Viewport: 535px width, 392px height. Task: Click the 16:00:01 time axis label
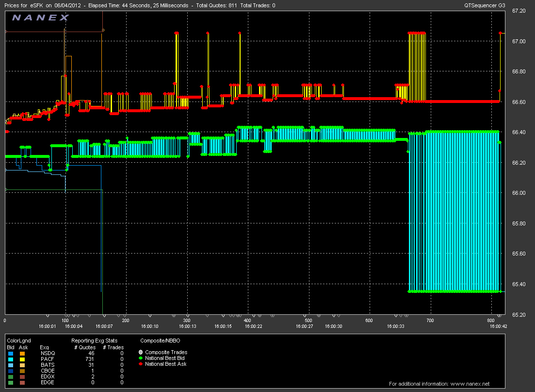click(x=47, y=326)
